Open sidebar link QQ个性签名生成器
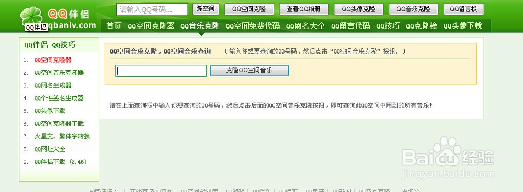523x192 pixels. 59,98
